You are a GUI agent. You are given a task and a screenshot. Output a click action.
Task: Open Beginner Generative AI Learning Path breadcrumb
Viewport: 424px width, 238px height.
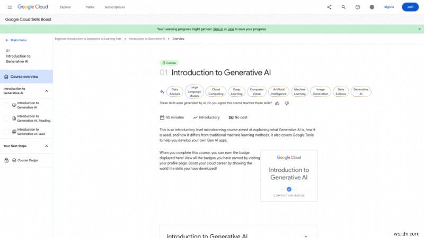point(88,39)
